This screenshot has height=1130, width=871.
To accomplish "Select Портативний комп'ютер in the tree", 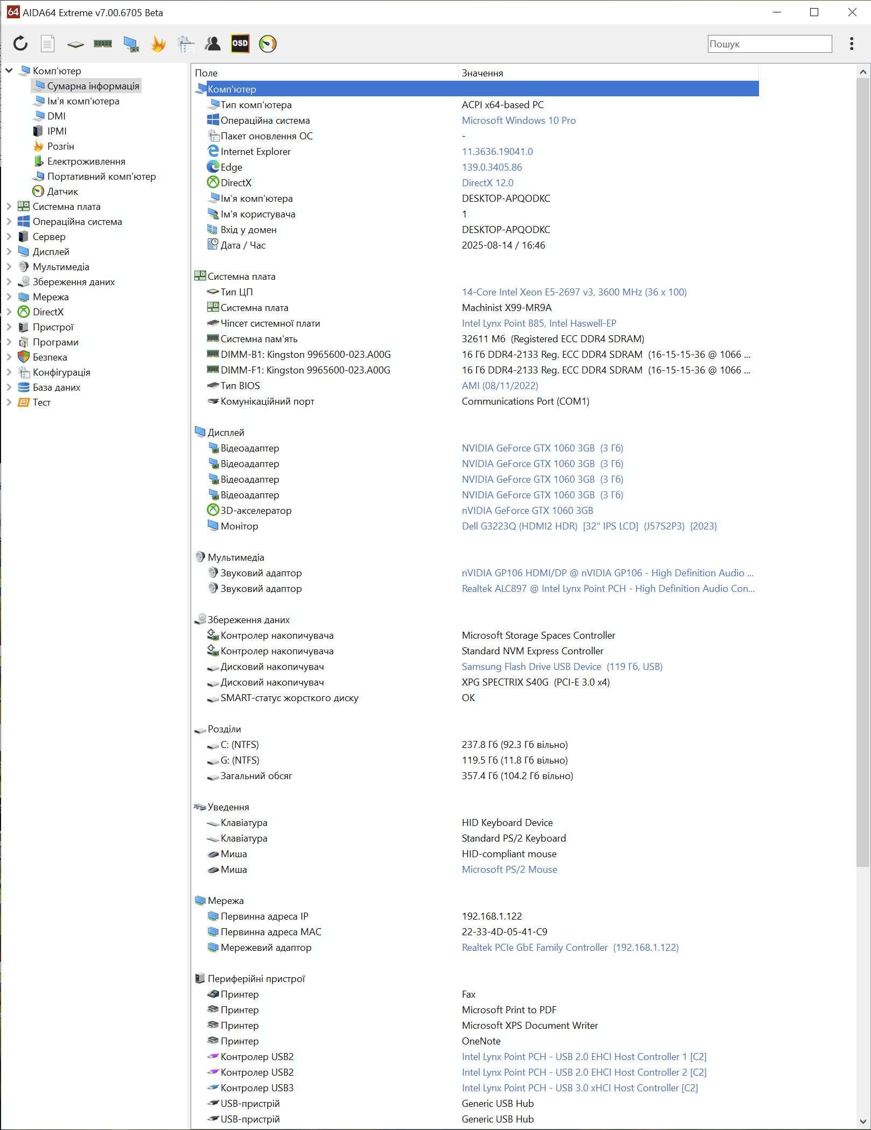I will point(102,176).
